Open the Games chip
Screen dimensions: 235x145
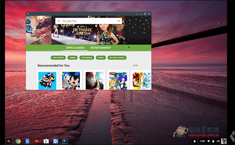point(73,58)
